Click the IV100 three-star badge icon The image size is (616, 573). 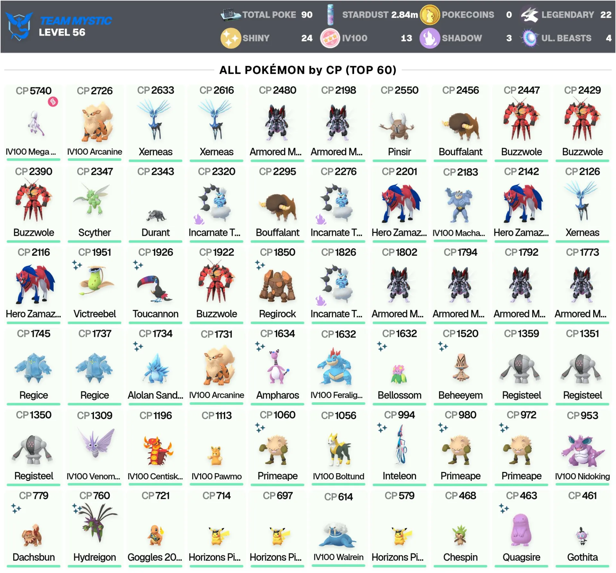(330, 38)
